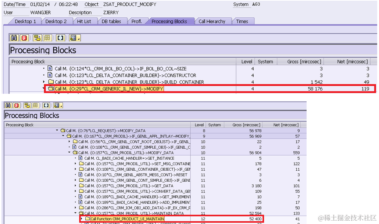Expand the BUILD_CONTAINER tree node
Viewport: 379px width, 224px height.
coord(44,82)
